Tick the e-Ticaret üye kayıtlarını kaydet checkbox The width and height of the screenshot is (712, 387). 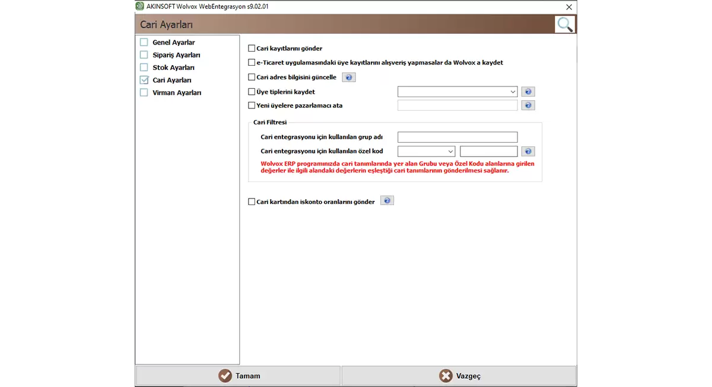(x=252, y=62)
